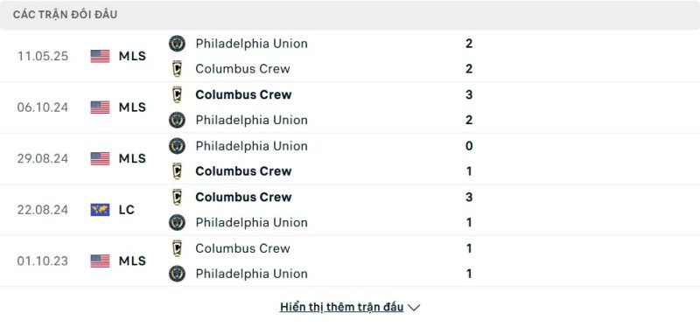Click US flag icon beside 11.05.25 MLS
This screenshot has width=700, height=327.
[100, 56]
